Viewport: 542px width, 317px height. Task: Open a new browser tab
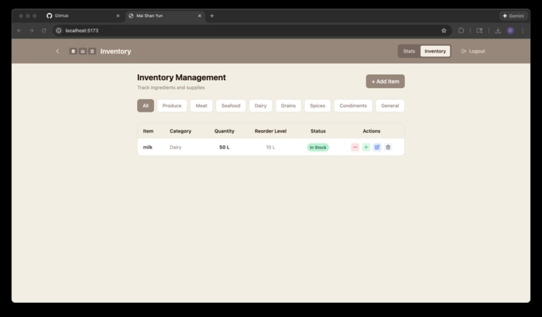click(x=212, y=15)
